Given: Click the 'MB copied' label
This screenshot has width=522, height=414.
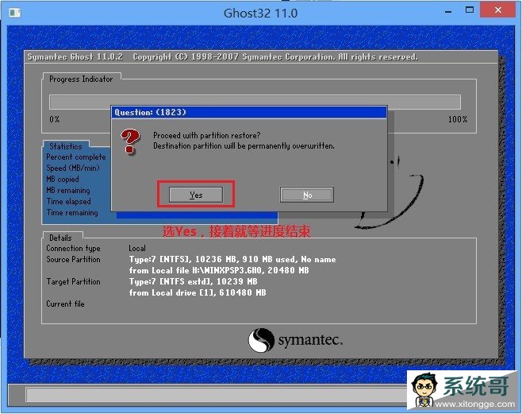Looking at the screenshot, I should point(63,179).
